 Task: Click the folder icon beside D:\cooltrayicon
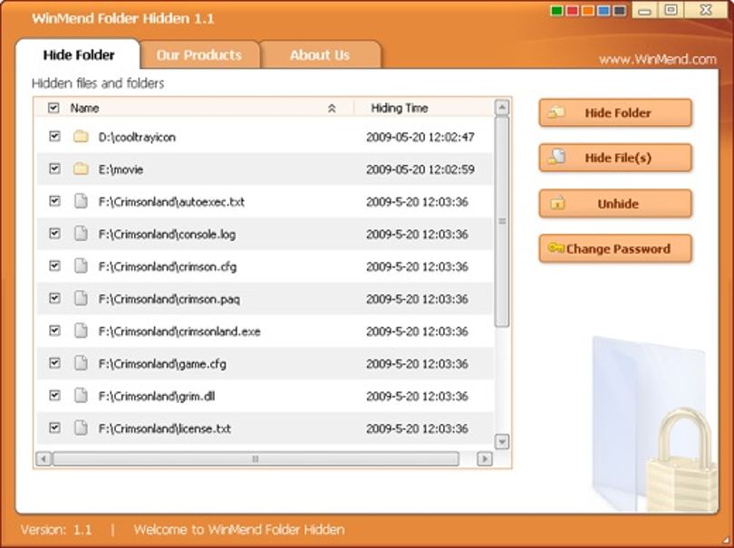click(x=81, y=137)
